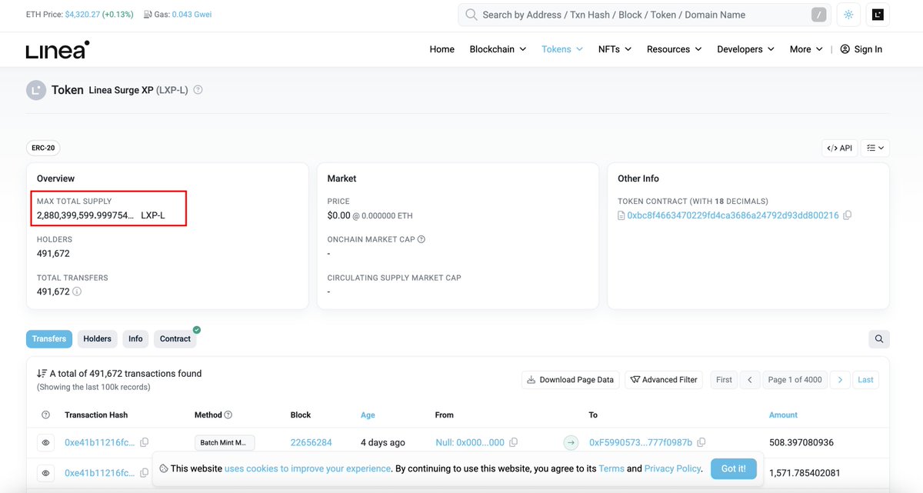Viewport: 923px width, 493px height.
Task: Click the Linea chain icon button
Action: pos(878,15)
